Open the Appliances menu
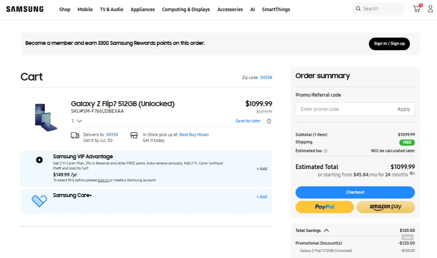This screenshot has height=258, width=437. click(x=142, y=10)
